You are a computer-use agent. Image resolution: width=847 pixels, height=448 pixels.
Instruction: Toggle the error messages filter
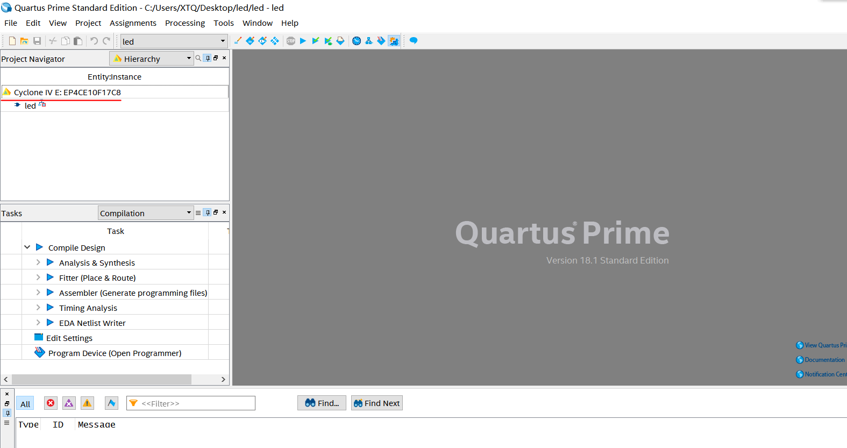click(x=51, y=403)
